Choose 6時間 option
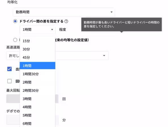This screenshot has width=168, height=127. [x=38, y=124]
